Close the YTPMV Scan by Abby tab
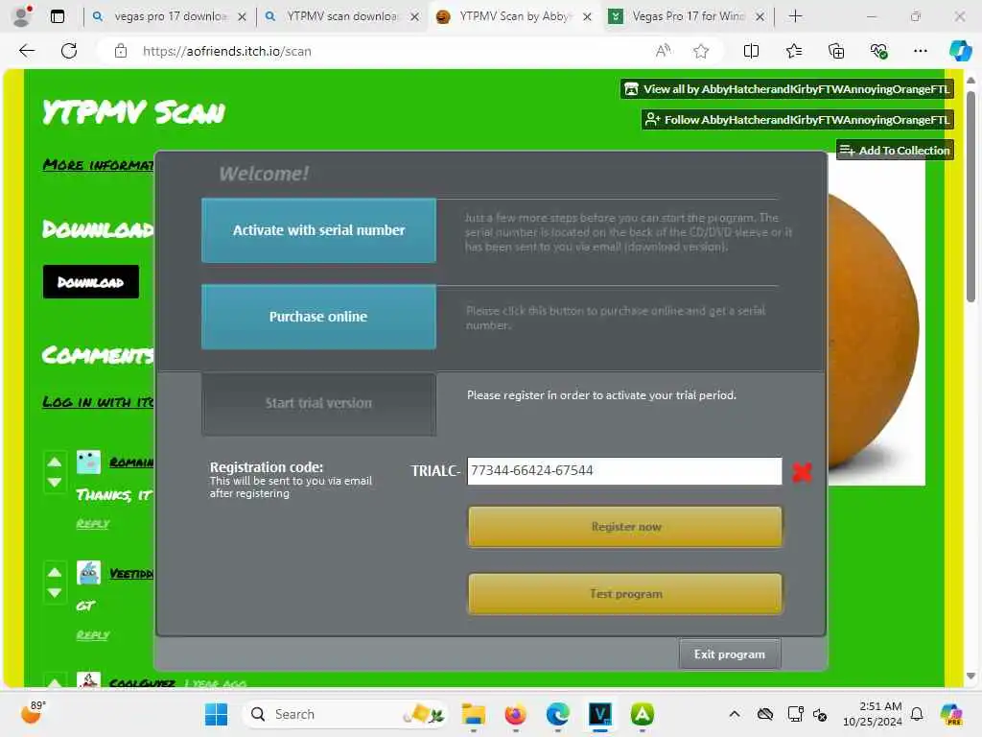The image size is (982, 737). 587,17
